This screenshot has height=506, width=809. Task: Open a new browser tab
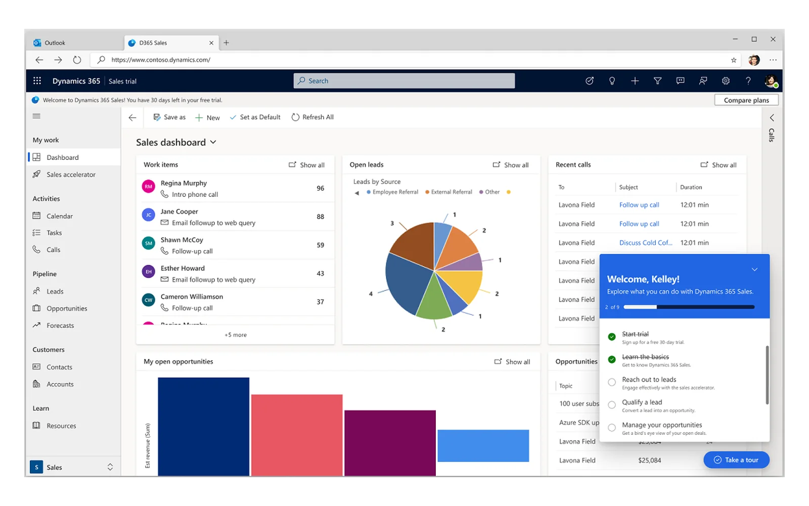coord(227,43)
